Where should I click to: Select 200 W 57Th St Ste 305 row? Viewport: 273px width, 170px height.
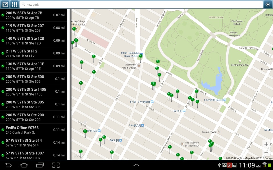click(x=34, y=105)
